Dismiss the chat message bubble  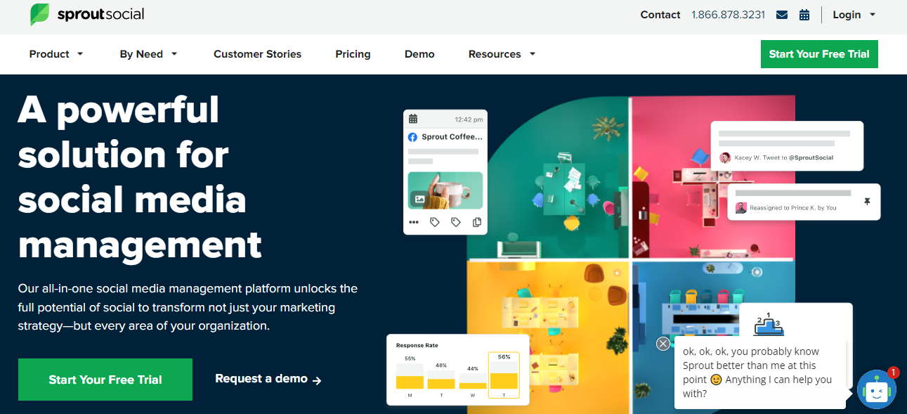(663, 343)
